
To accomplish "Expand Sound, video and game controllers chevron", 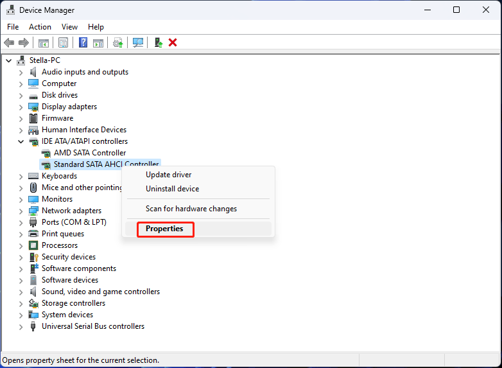I will 21,292.
